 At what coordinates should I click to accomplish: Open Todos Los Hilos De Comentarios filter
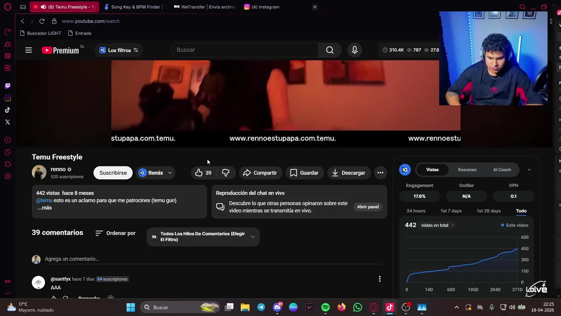click(203, 237)
